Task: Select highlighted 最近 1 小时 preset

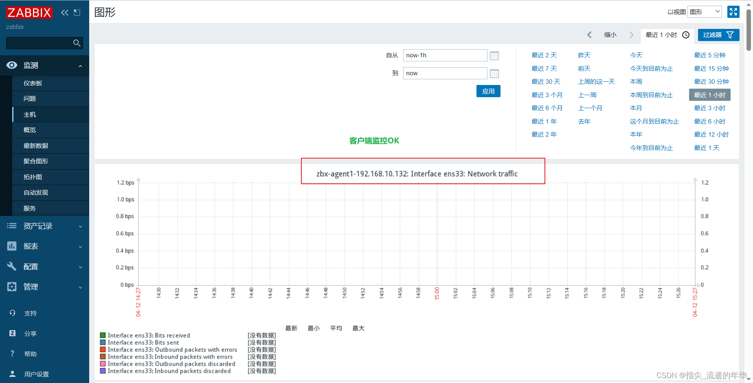Action: pyautogui.click(x=710, y=95)
